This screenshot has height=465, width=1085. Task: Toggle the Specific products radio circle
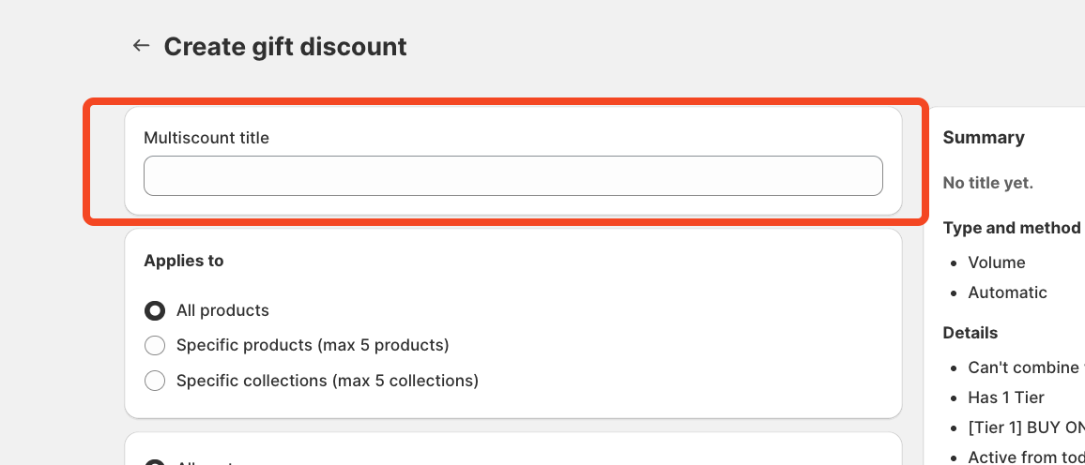tap(155, 346)
